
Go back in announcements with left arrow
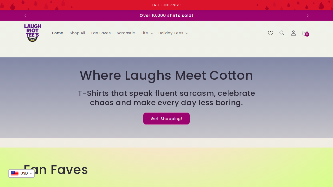pyautogui.click(x=25, y=15)
